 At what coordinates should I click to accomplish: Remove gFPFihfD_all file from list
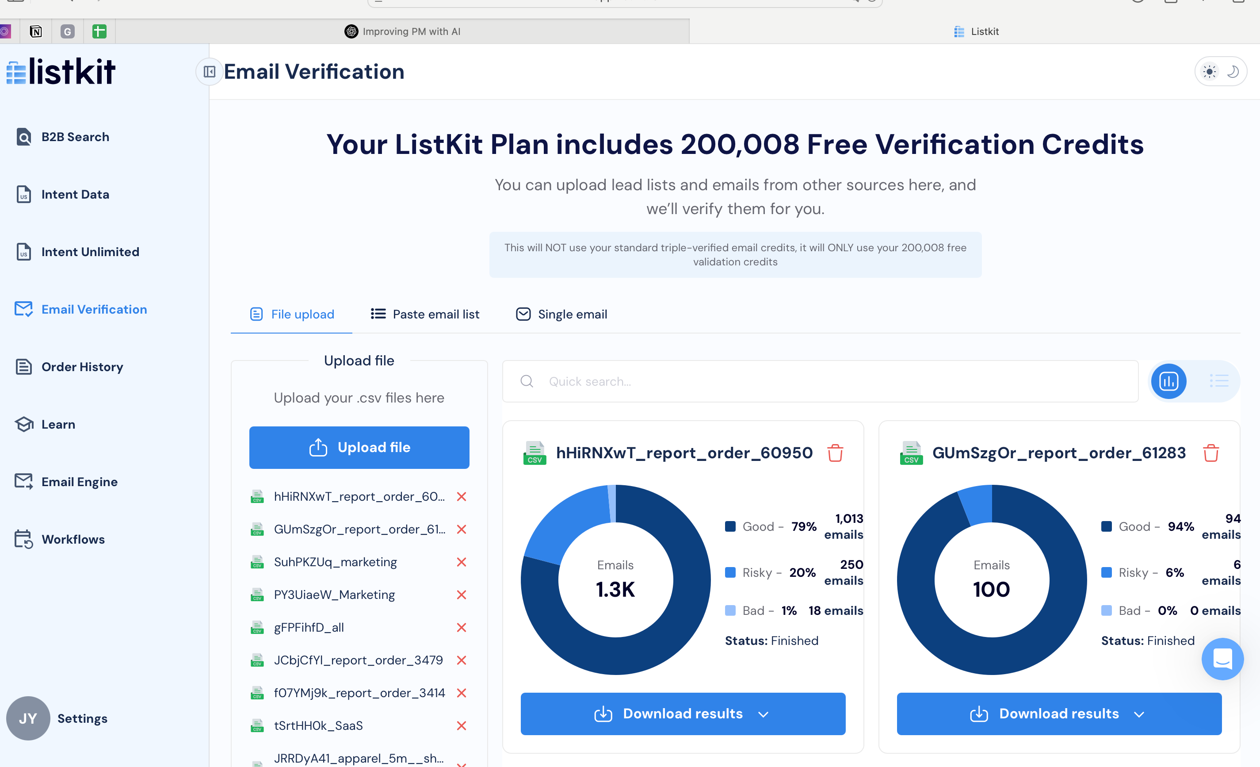pyautogui.click(x=461, y=627)
